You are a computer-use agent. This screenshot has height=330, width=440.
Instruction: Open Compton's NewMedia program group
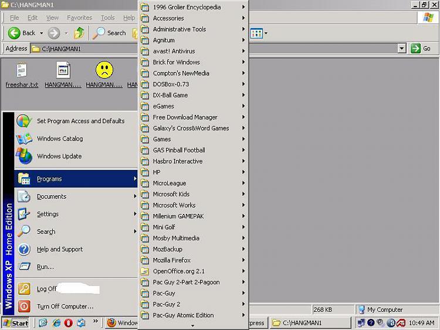pos(194,73)
